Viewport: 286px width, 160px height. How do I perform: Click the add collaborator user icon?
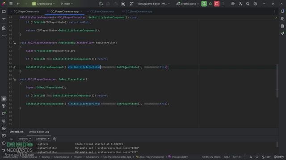(x=240, y=4)
